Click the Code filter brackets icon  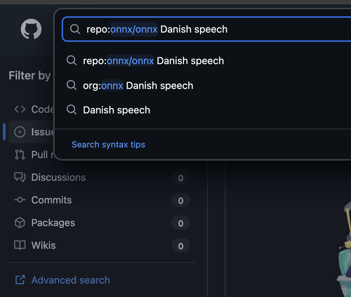(19, 109)
